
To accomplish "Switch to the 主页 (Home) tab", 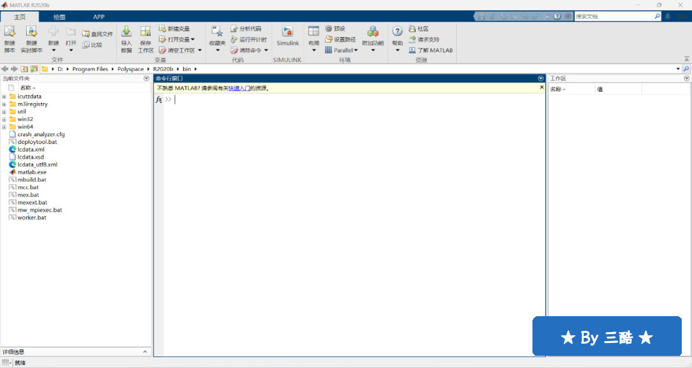I will pyautogui.click(x=20, y=17).
